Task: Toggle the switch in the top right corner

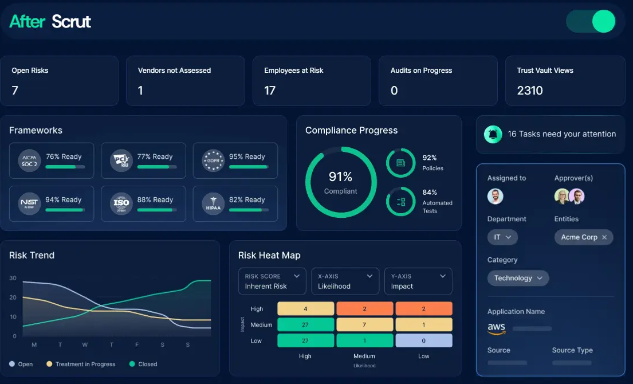Action: click(591, 21)
